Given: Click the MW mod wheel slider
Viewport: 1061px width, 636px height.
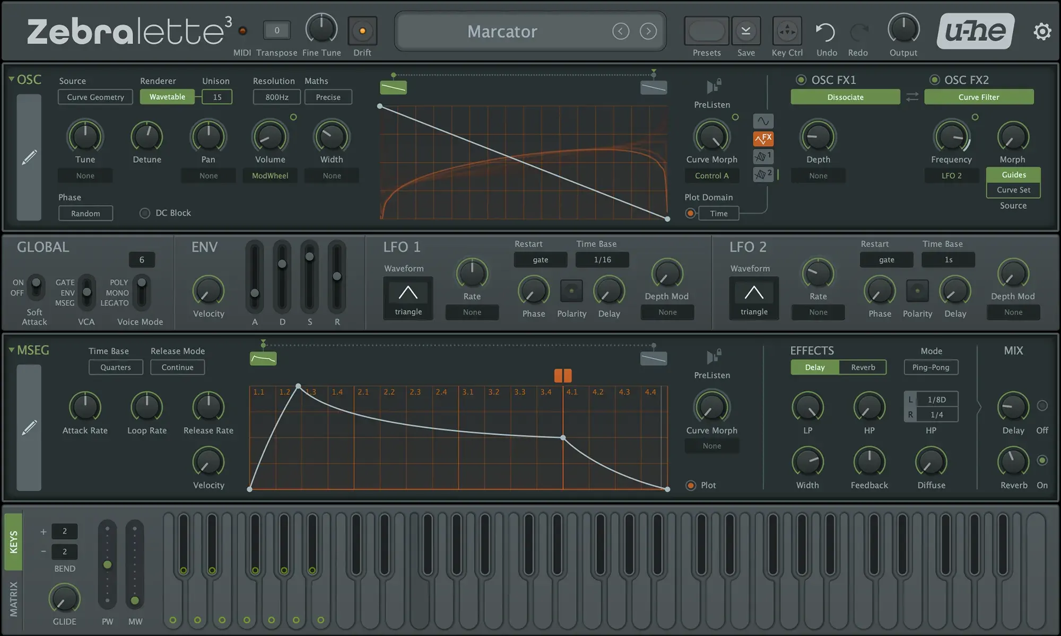Looking at the screenshot, I should point(135,564).
